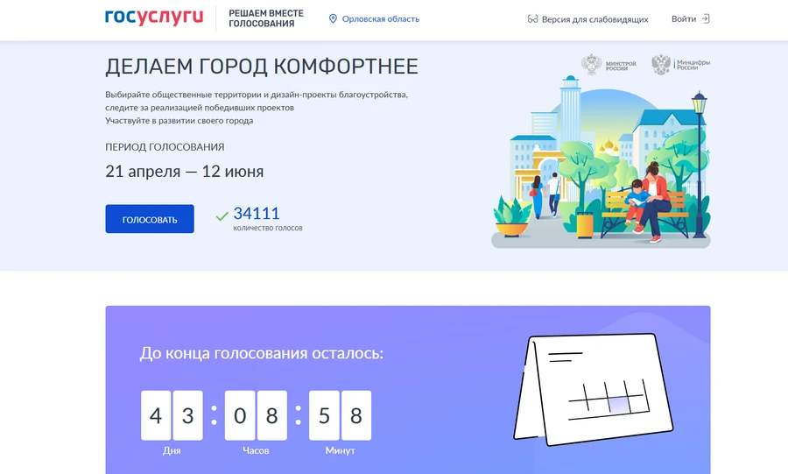This screenshot has width=788, height=474.
Task: Click the Минут countdown digits
Action: (x=340, y=415)
